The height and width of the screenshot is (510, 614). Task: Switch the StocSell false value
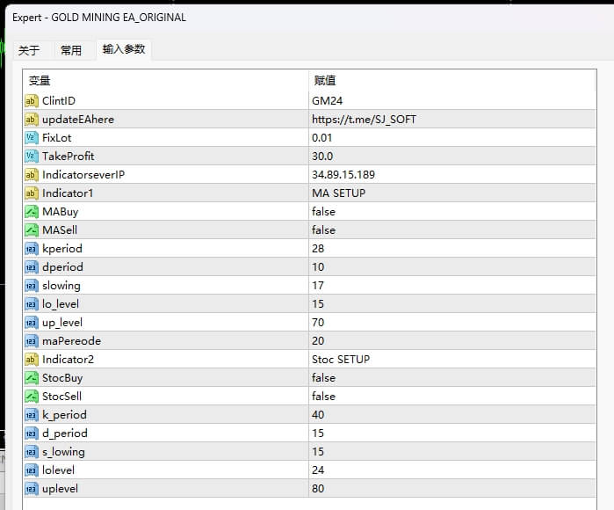[323, 396]
